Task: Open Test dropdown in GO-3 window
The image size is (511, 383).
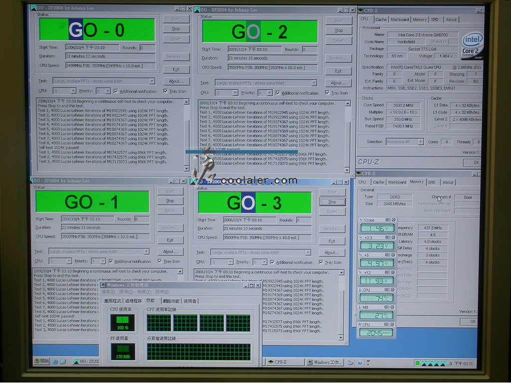Action: (308, 252)
